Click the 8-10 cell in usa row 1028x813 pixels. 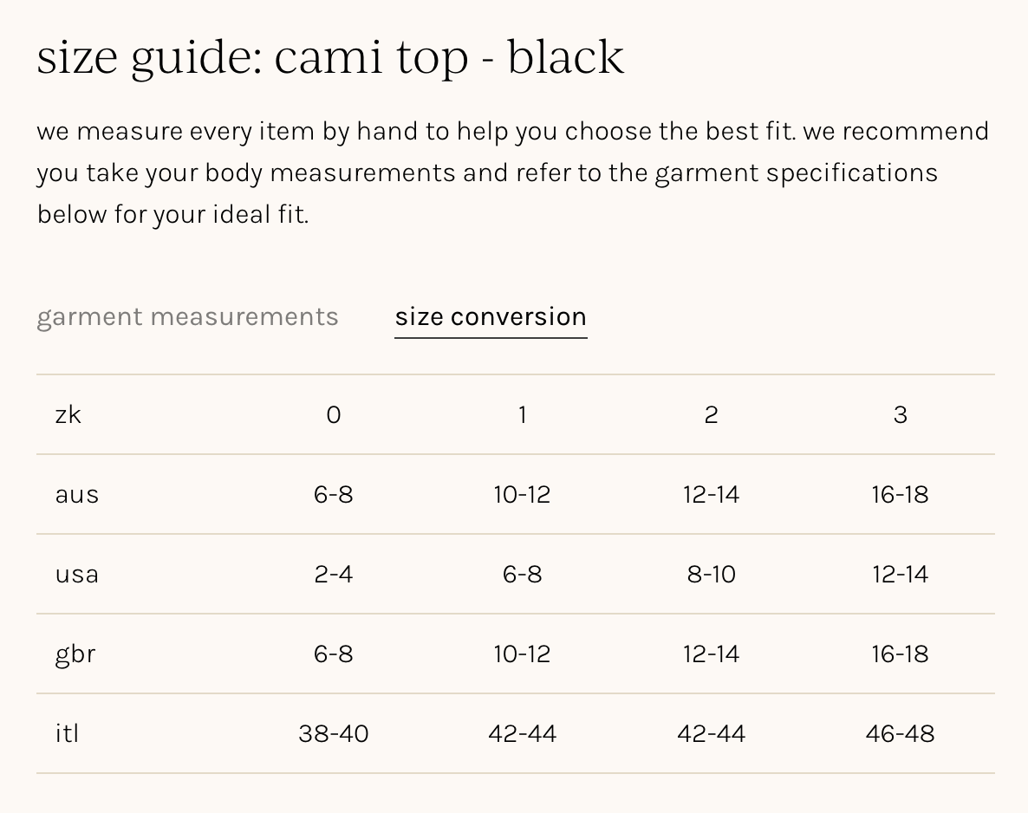tap(712, 575)
